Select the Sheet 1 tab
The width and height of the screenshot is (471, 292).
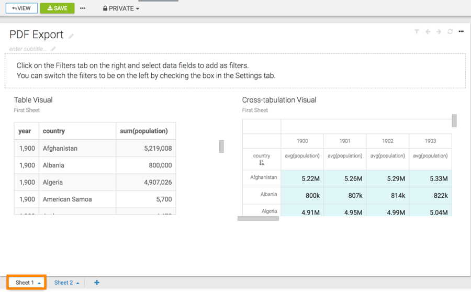[24, 283]
